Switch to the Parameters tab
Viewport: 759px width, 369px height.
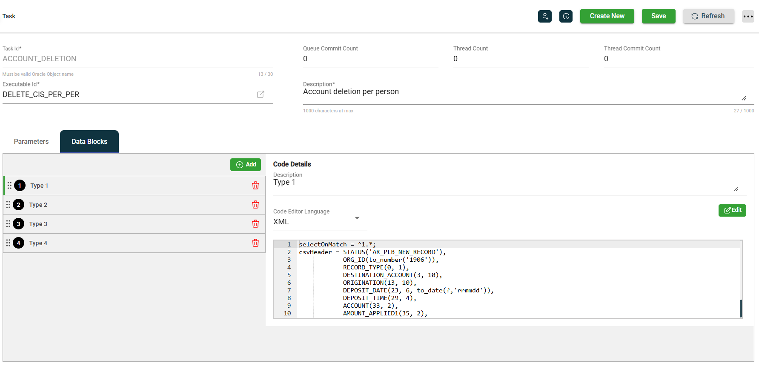point(31,142)
